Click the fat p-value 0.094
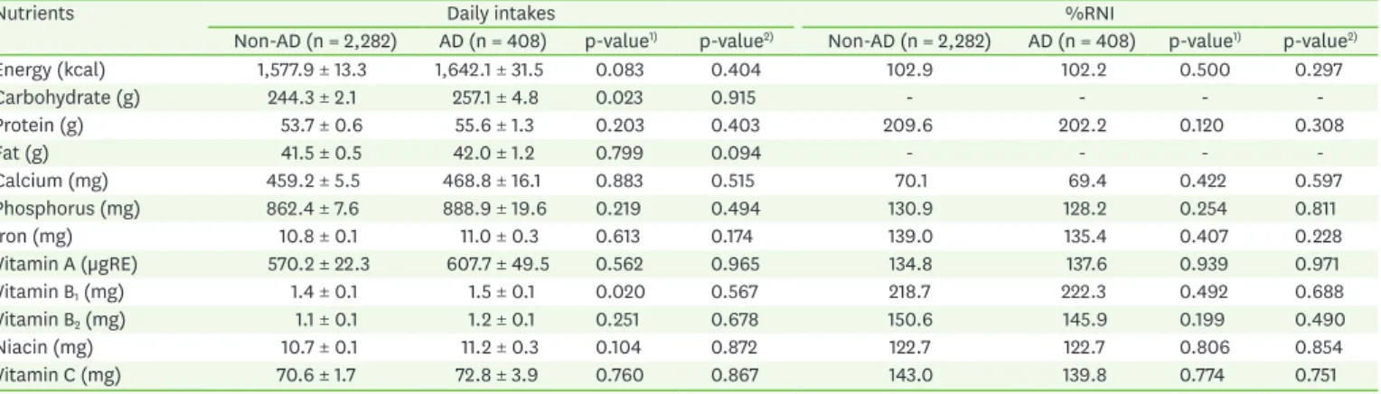 pos(722,154)
